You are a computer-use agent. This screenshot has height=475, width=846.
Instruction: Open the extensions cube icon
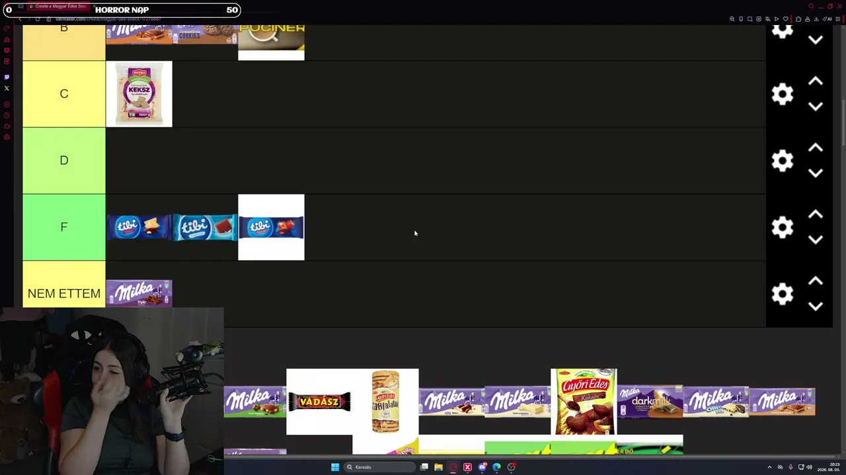[798, 19]
